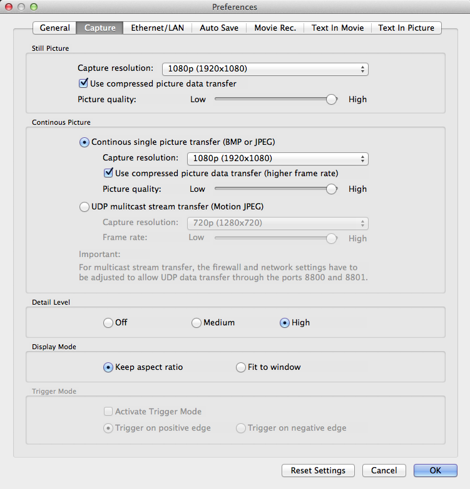Image resolution: width=470 pixels, height=489 pixels.
Task: Toggle compressed transfer (higher frame rate) checkbox
Action: (108, 173)
